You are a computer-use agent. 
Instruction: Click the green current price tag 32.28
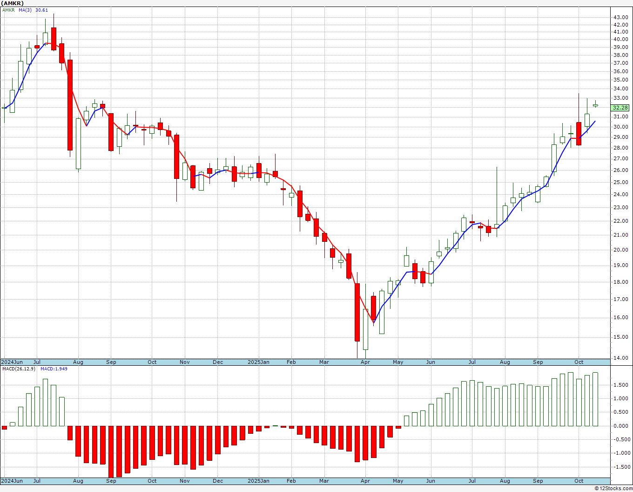[x=620, y=108]
